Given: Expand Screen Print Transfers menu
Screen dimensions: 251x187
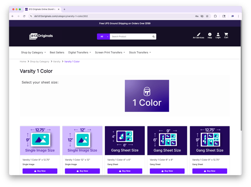Looking at the screenshot, I should tap(110, 53).
